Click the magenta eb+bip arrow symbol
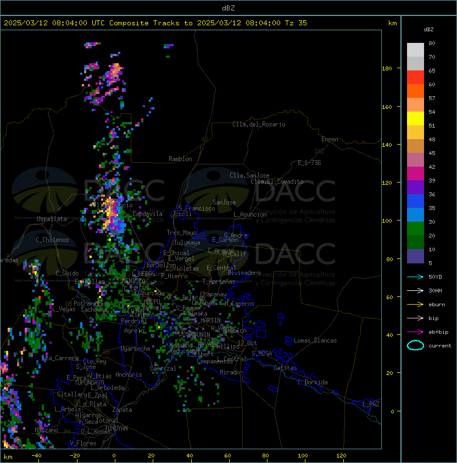This screenshot has height=463, width=457. (x=415, y=332)
